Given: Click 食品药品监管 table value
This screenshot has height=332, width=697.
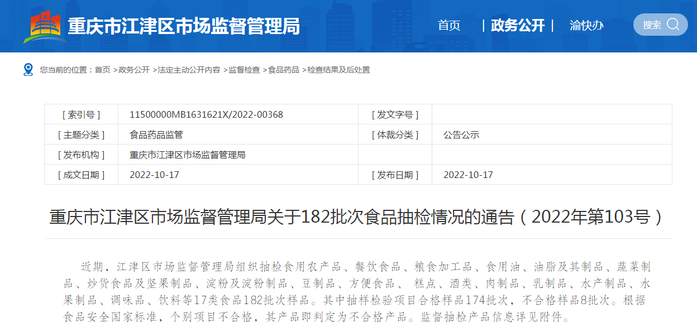Looking at the screenshot, I should point(156,134).
